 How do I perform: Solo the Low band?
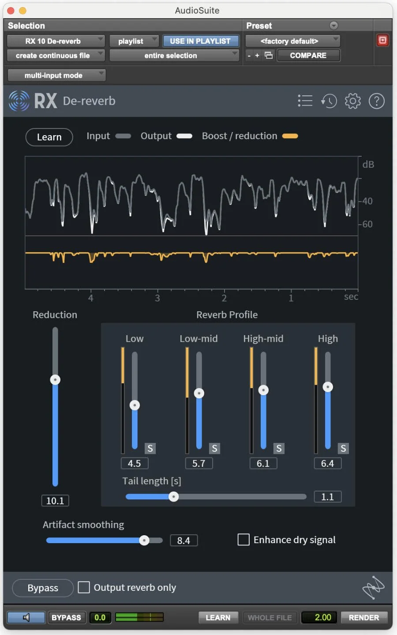pyautogui.click(x=150, y=448)
